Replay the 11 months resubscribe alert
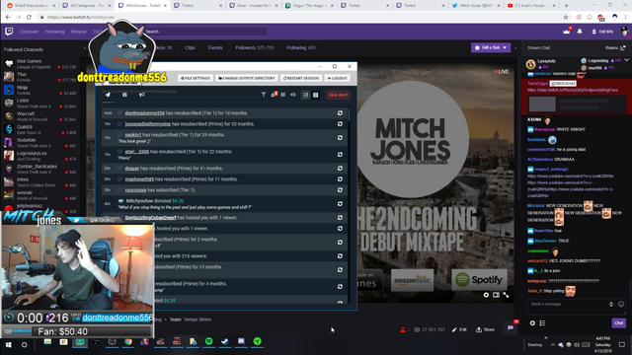The width and height of the screenshot is (632, 355). coord(340,179)
